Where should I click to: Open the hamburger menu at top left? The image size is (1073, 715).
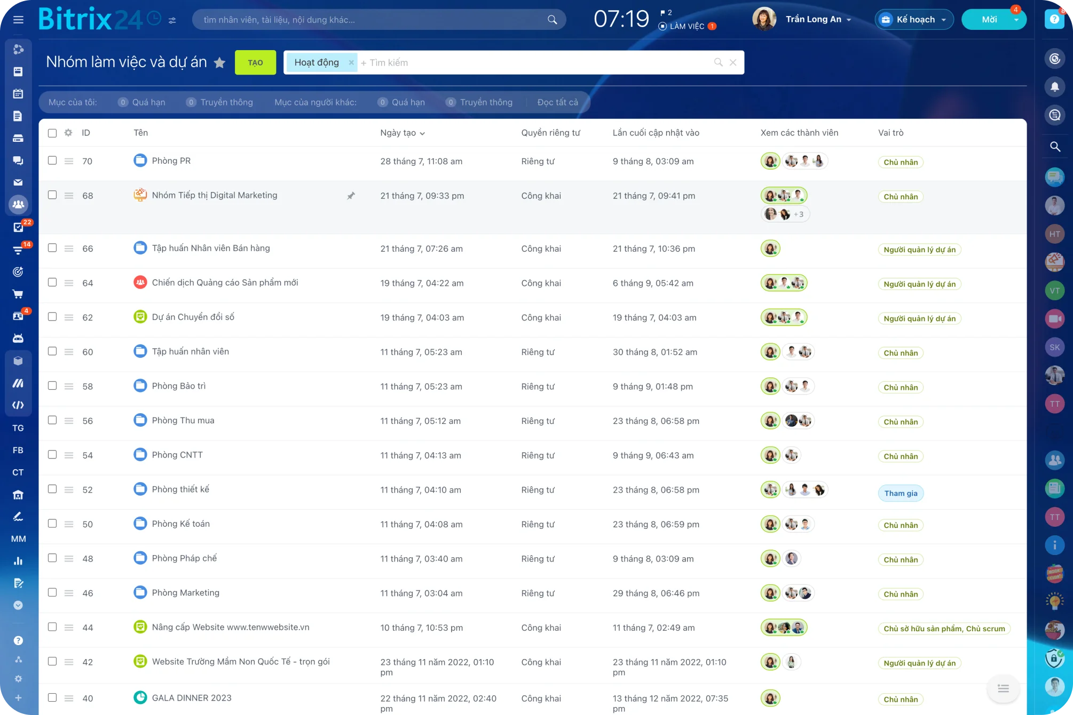coord(18,20)
